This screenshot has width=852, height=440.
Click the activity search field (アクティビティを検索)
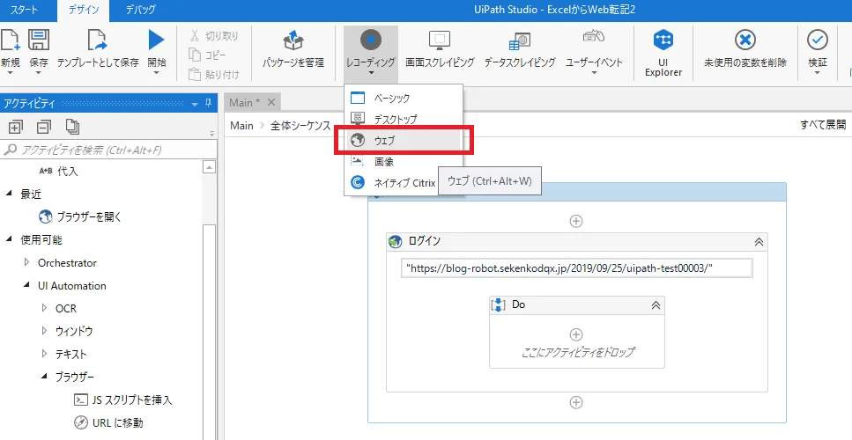tap(108, 150)
